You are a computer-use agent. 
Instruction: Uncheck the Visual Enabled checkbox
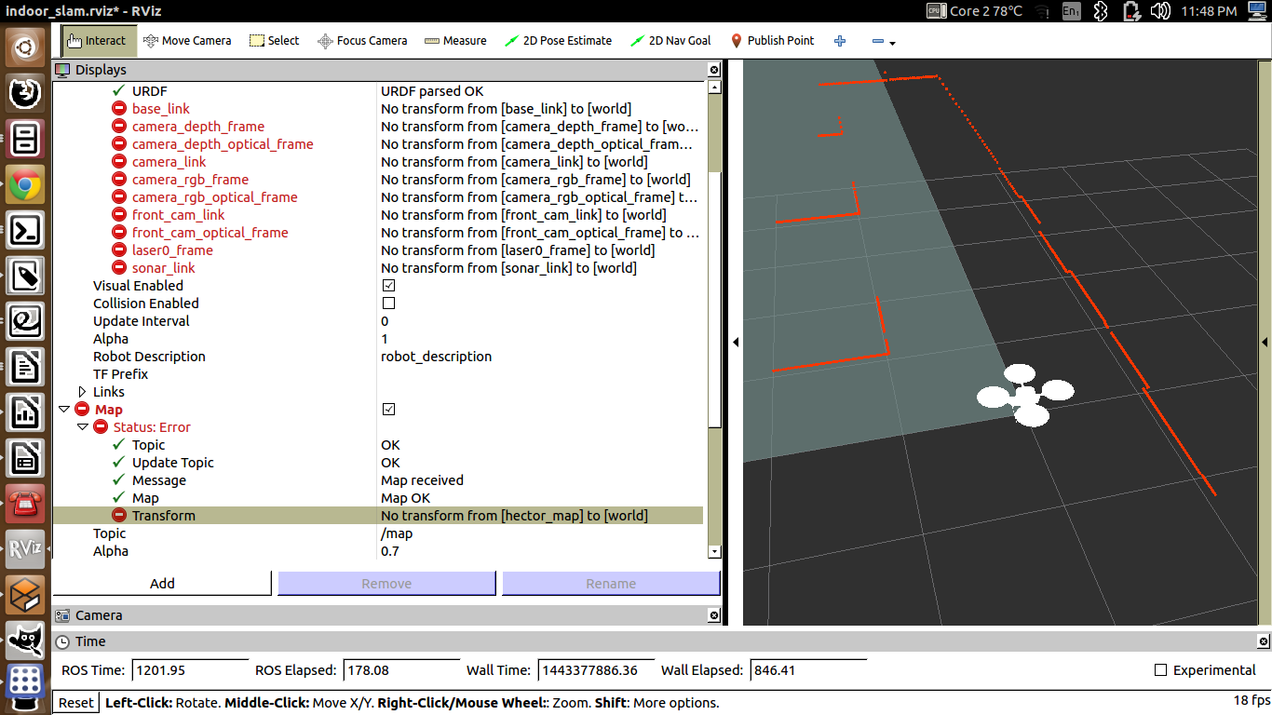tap(388, 286)
